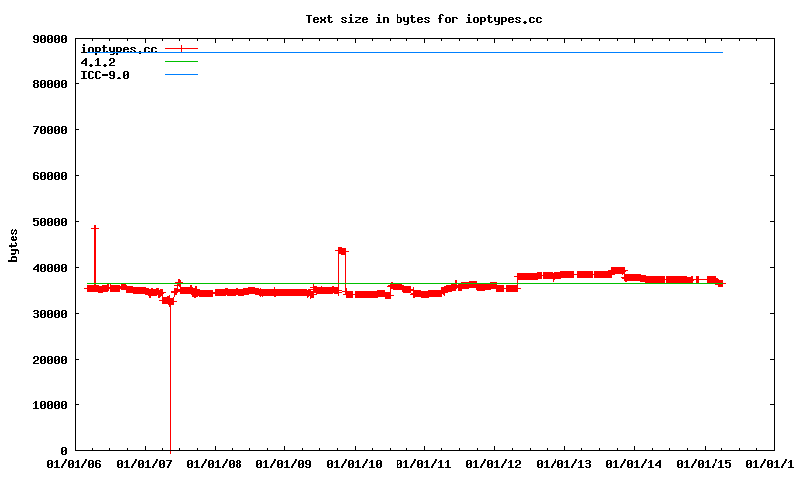The width and height of the screenshot is (795, 477).
Task: Click the 01/01/12 x-axis date label
Action: click(x=495, y=464)
